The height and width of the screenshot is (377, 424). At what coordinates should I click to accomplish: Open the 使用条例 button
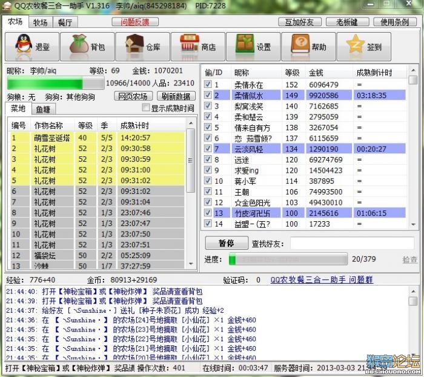tap(395, 22)
